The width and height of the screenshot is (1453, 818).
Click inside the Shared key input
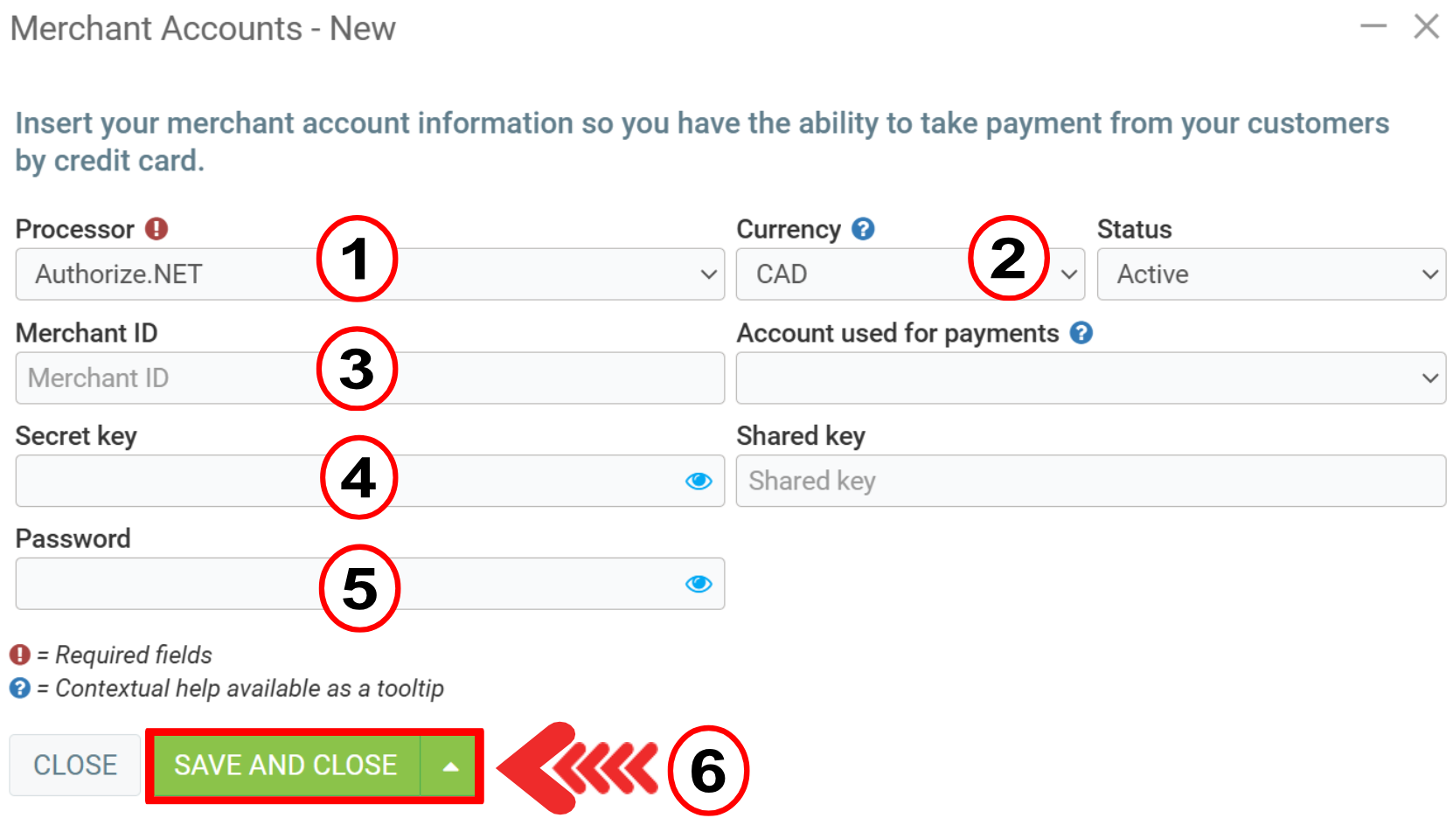click(1090, 482)
